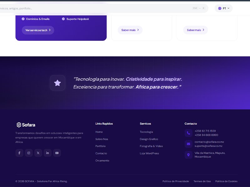Click the phone icon in Contacto
The image size is (250, 187).
(x=188, y=133)
